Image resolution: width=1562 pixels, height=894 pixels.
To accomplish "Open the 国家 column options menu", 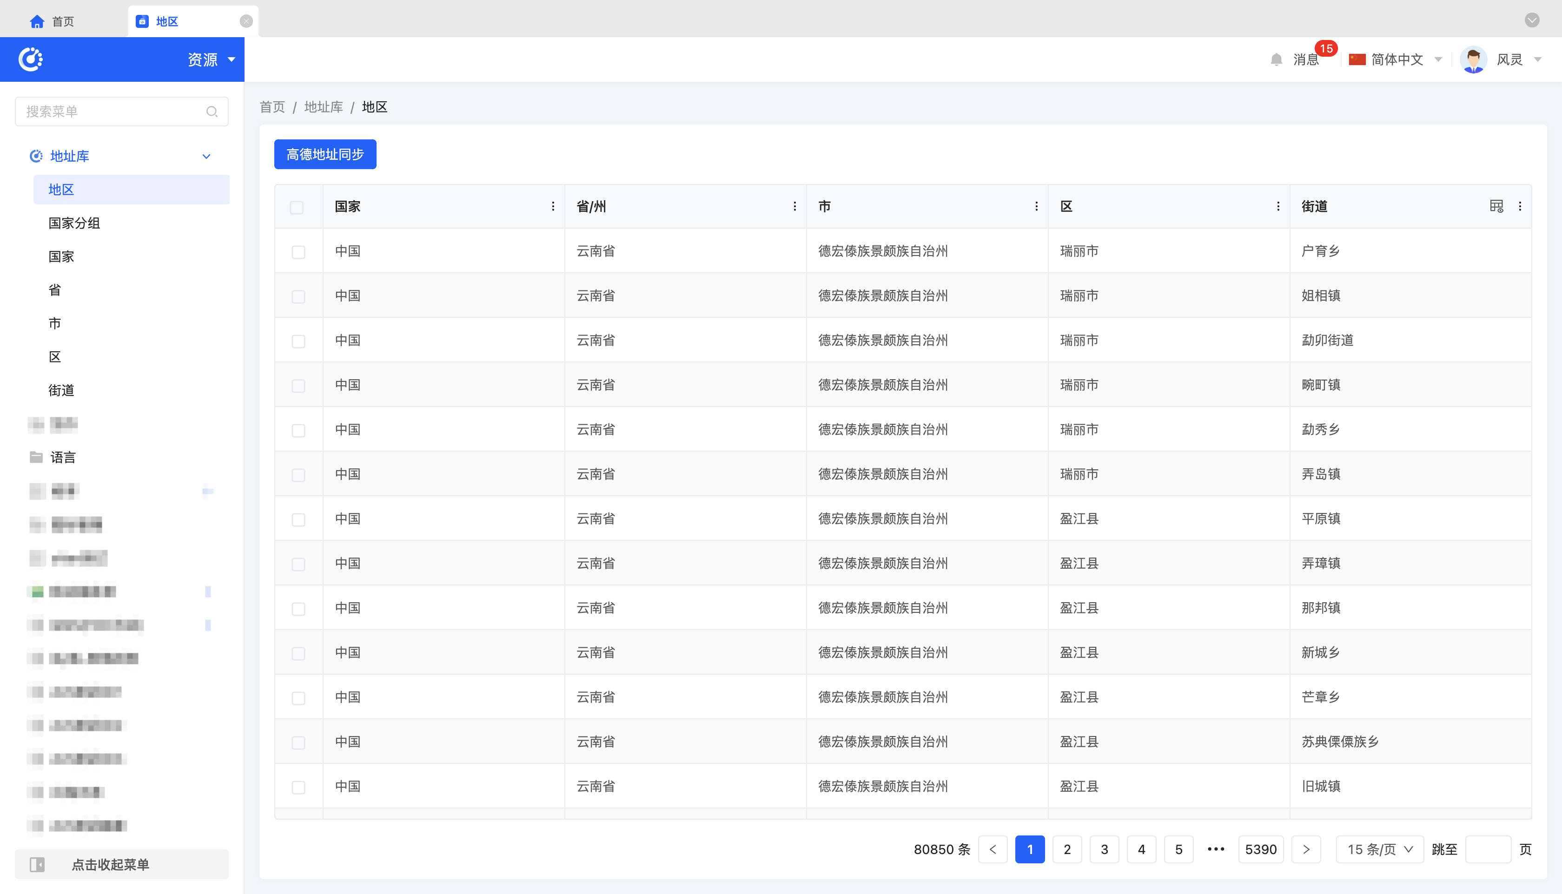I will point(553,206).
